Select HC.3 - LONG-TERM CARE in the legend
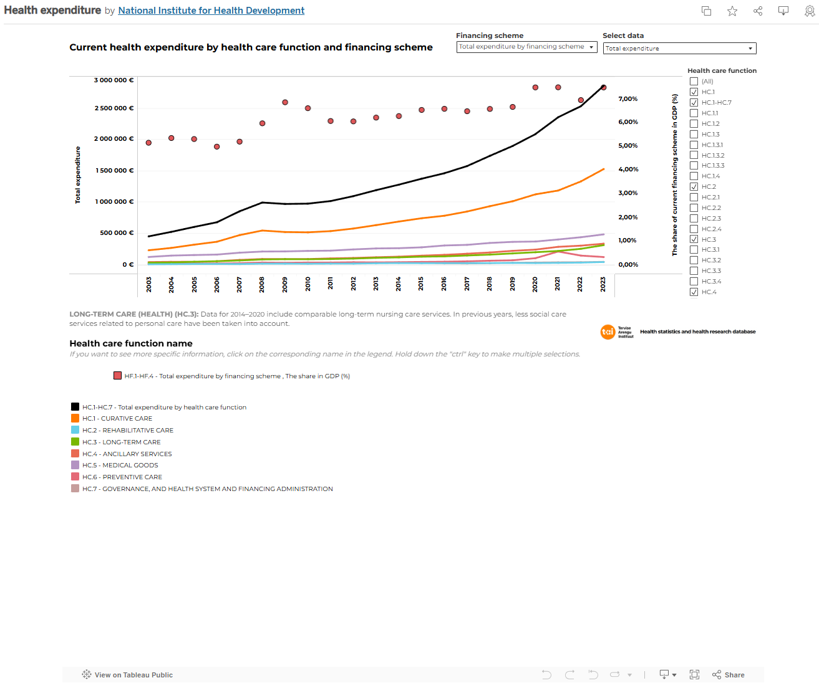The width and height of the screenshot is (819, 683). point(121,442)
